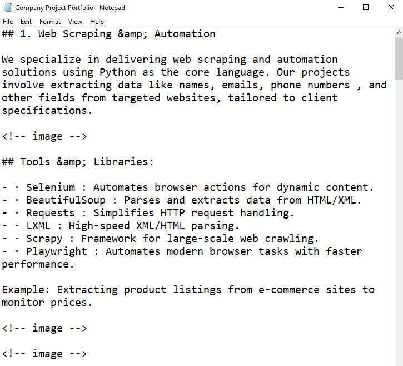Click the Playwright list line
Screen dimensions: 403x366
coord(182,251)
